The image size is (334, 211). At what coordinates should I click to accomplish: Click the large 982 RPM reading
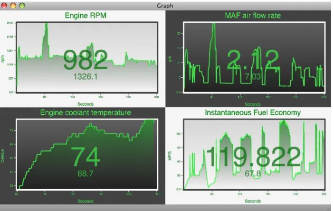pos(86,60)
